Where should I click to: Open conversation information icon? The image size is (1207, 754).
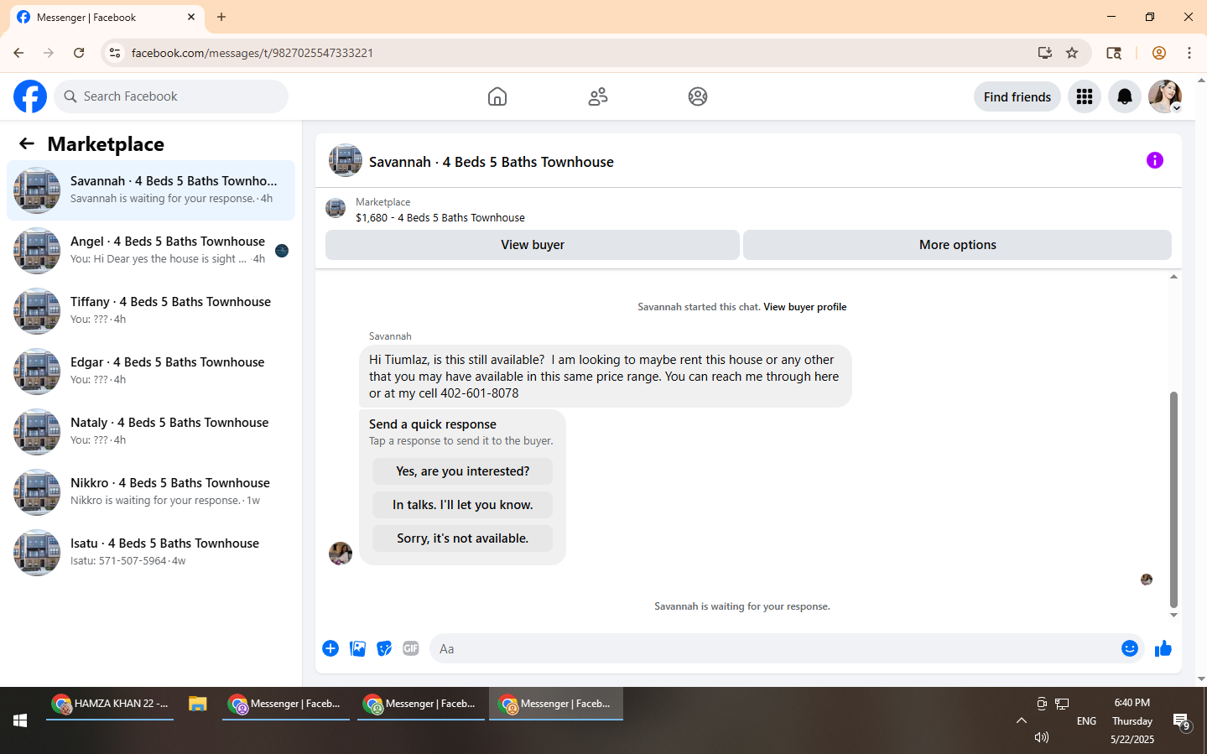coord(1155,160)
